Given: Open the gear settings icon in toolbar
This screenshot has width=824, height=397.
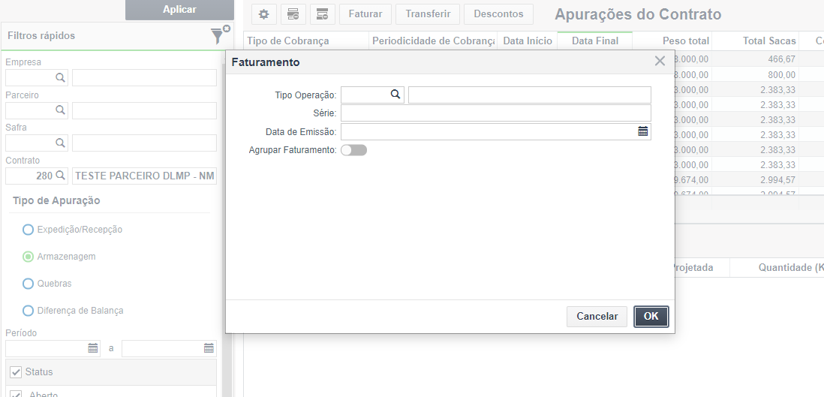Looking at the screenshot, I should point(264,14).
